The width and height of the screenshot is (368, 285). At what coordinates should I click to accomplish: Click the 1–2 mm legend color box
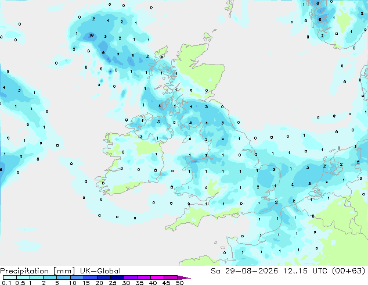coord(37,277)
